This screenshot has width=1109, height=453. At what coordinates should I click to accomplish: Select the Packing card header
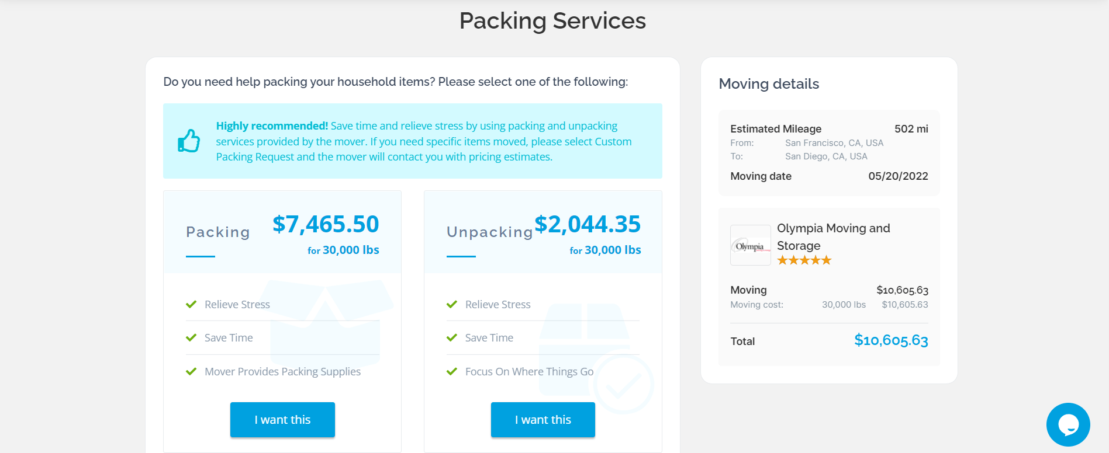click(x=217, y=232)
